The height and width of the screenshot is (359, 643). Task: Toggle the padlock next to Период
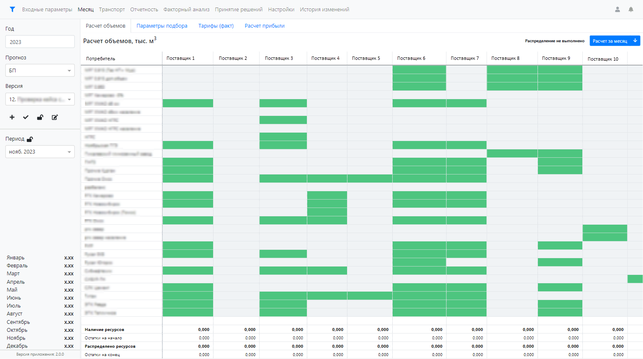pyautogui.click(x=30, y=139)
